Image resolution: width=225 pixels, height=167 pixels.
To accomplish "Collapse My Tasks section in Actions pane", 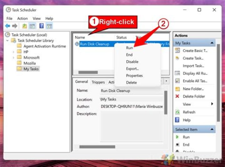I will click(x=212, y=43).
